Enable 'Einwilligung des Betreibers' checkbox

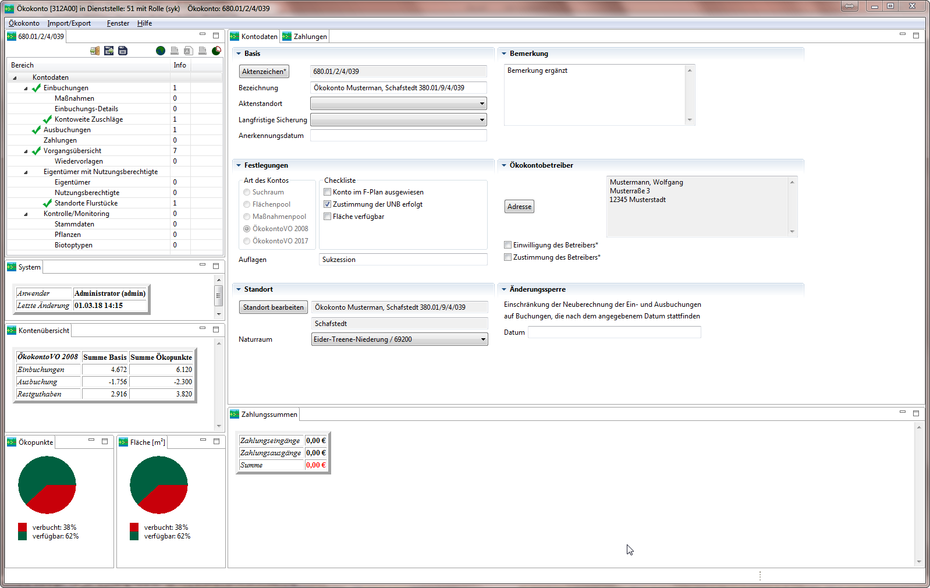point(508,245)
